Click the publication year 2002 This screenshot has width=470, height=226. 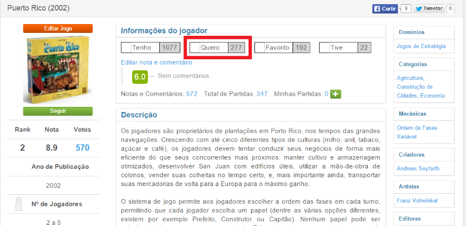coord(53,185)
